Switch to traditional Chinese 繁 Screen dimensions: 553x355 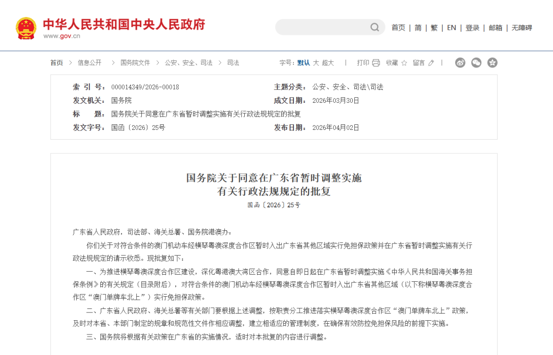pyautogui.click(x=434, y=28)
